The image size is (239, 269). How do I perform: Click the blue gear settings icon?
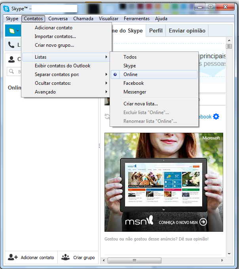coord(216,116)
